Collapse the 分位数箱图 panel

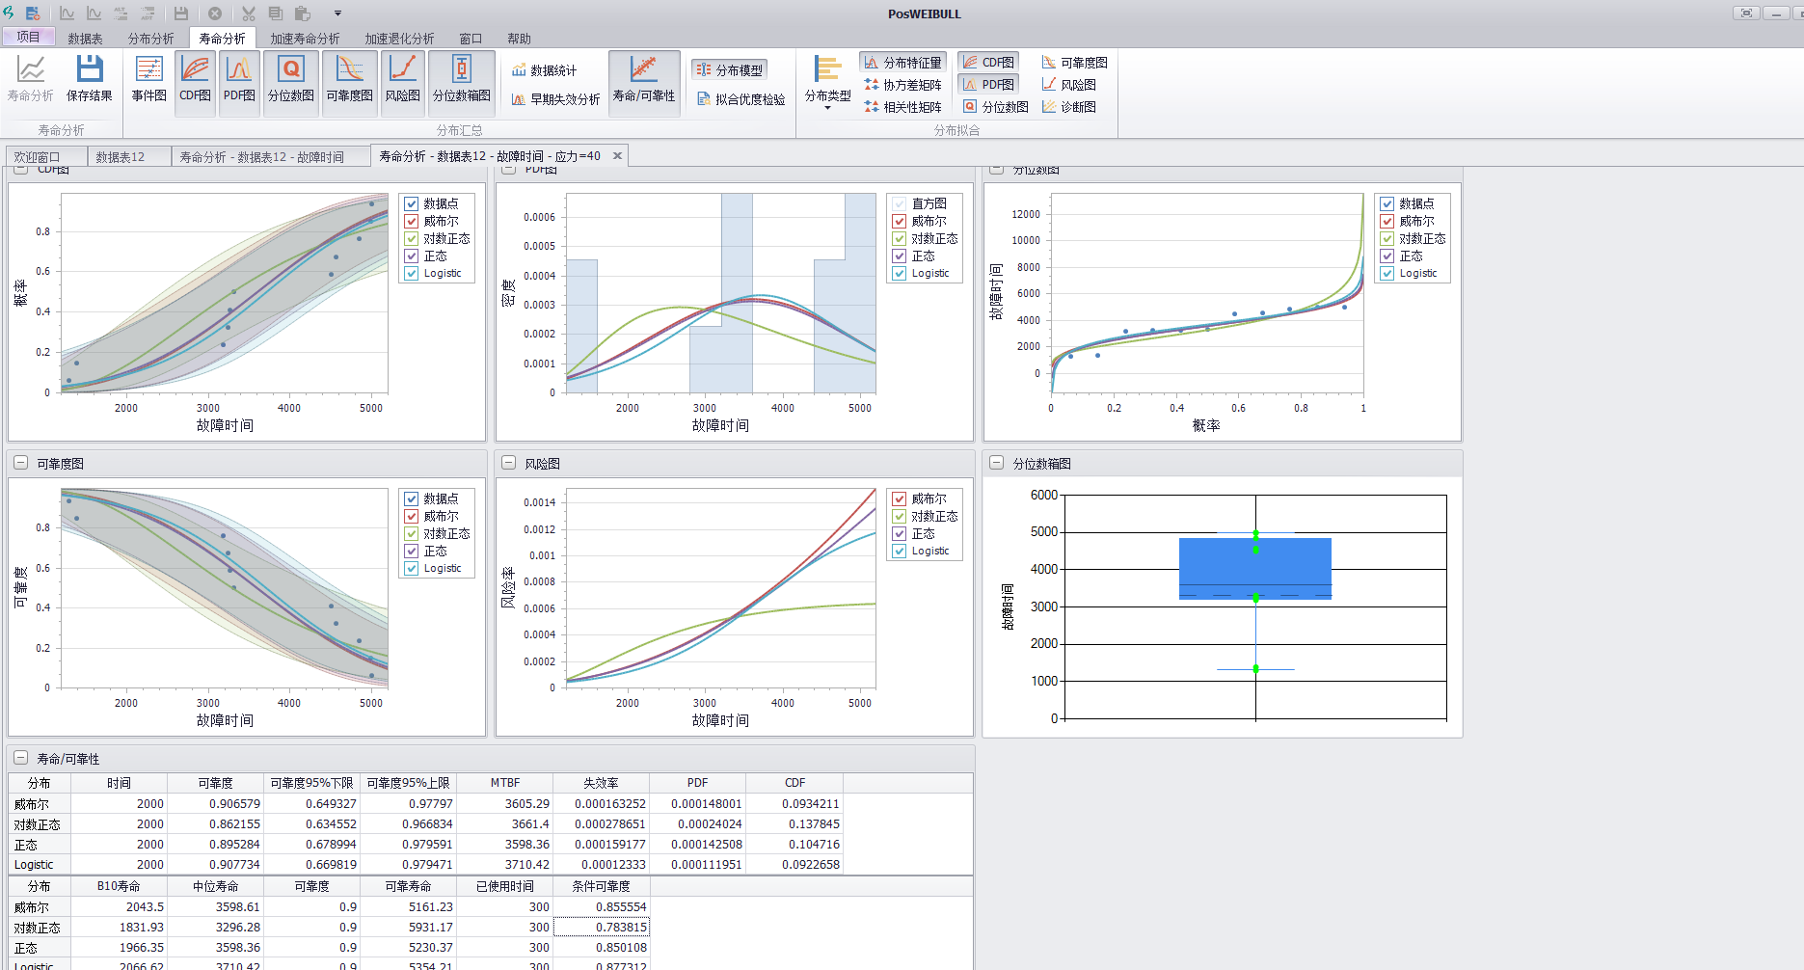pyautogui.click(x=996, y=463)
